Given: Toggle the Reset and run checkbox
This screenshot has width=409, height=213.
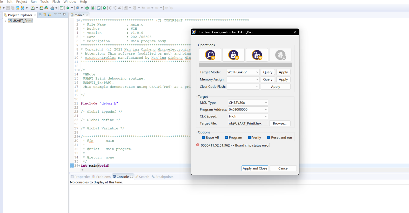Looking at the screenshot, I should point(269,138).
